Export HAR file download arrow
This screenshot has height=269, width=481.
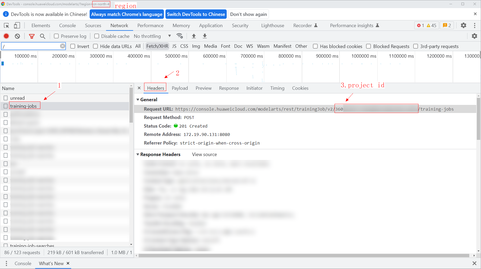(x=205, y=36)
